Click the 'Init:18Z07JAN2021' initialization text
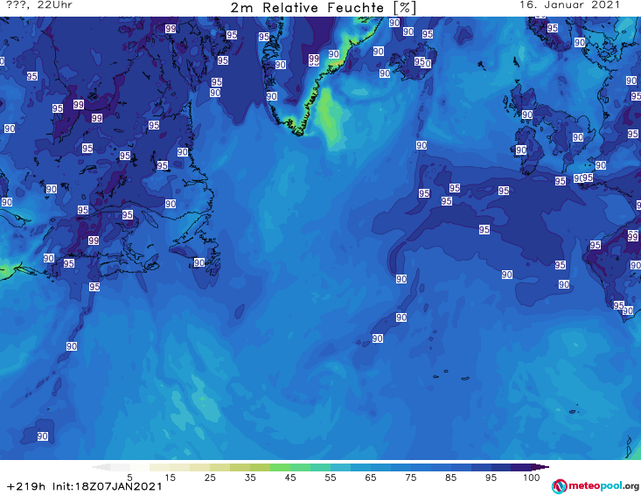The height and width of the screenshot is (495, 641). tap(107, 486)
